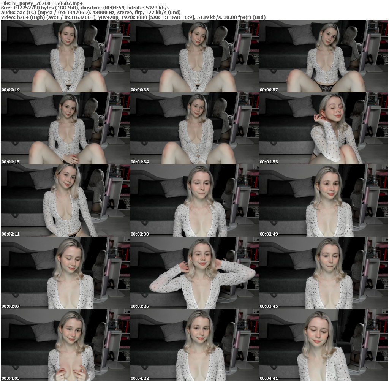Click the thumbnail marked 00:02:30
This screenshot has width=389, height=381.
click(194, 201)
